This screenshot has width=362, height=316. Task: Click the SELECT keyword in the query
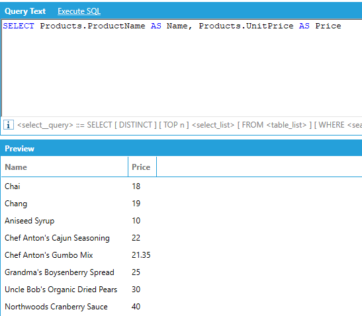click(x=19, y=26)
